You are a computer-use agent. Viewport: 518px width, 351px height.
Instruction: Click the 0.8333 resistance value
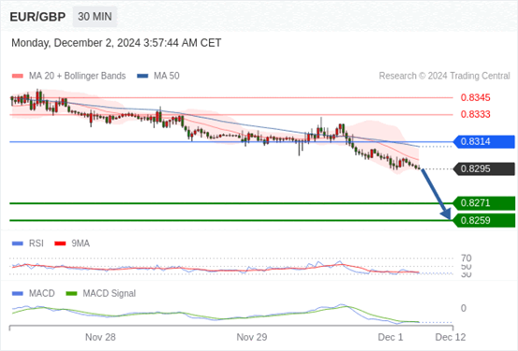pyautogui.click(x=476, y=114)
